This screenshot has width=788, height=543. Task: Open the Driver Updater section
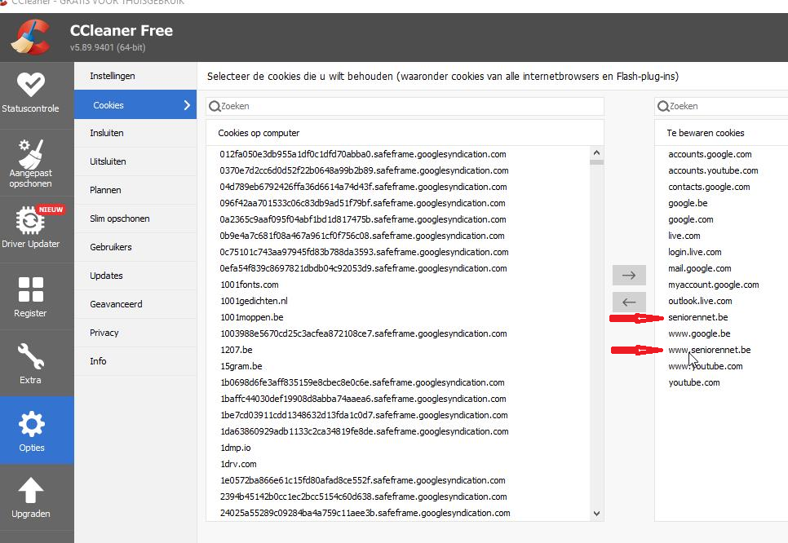31,222
